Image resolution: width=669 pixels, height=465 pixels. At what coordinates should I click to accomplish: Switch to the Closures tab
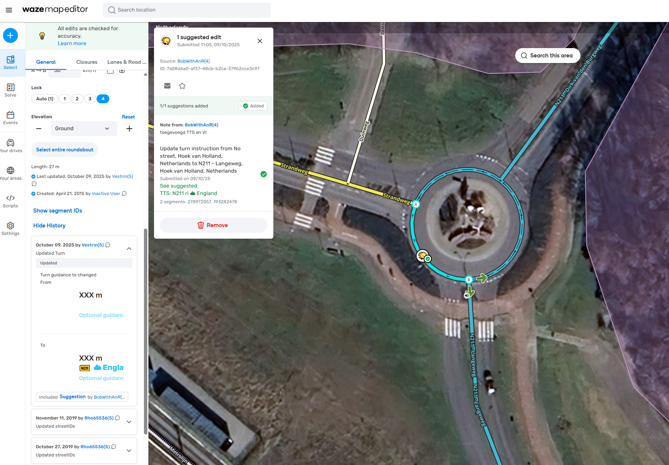87,62
